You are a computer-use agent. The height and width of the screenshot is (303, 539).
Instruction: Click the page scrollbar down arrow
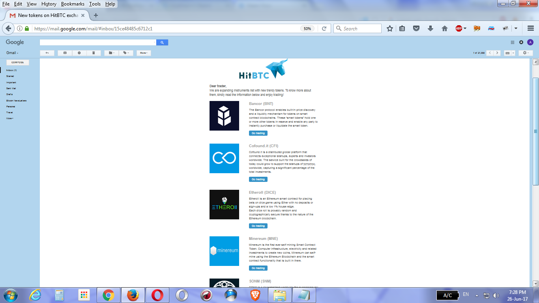pyautogui.click(x=535, y=284)
